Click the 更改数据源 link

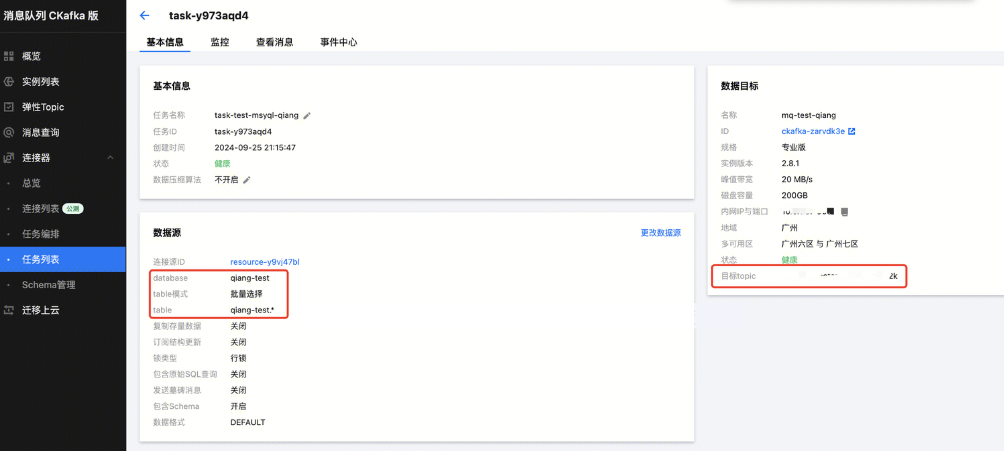pos(660,233)
